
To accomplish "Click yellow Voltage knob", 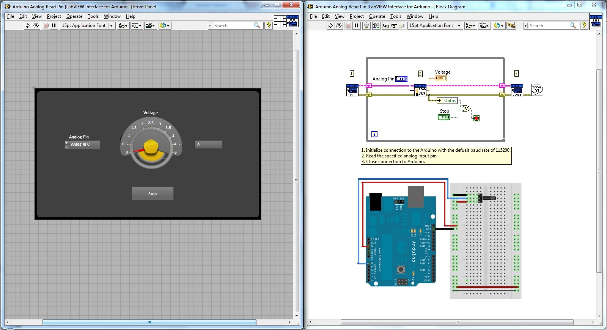I will [x=151, y=147].
